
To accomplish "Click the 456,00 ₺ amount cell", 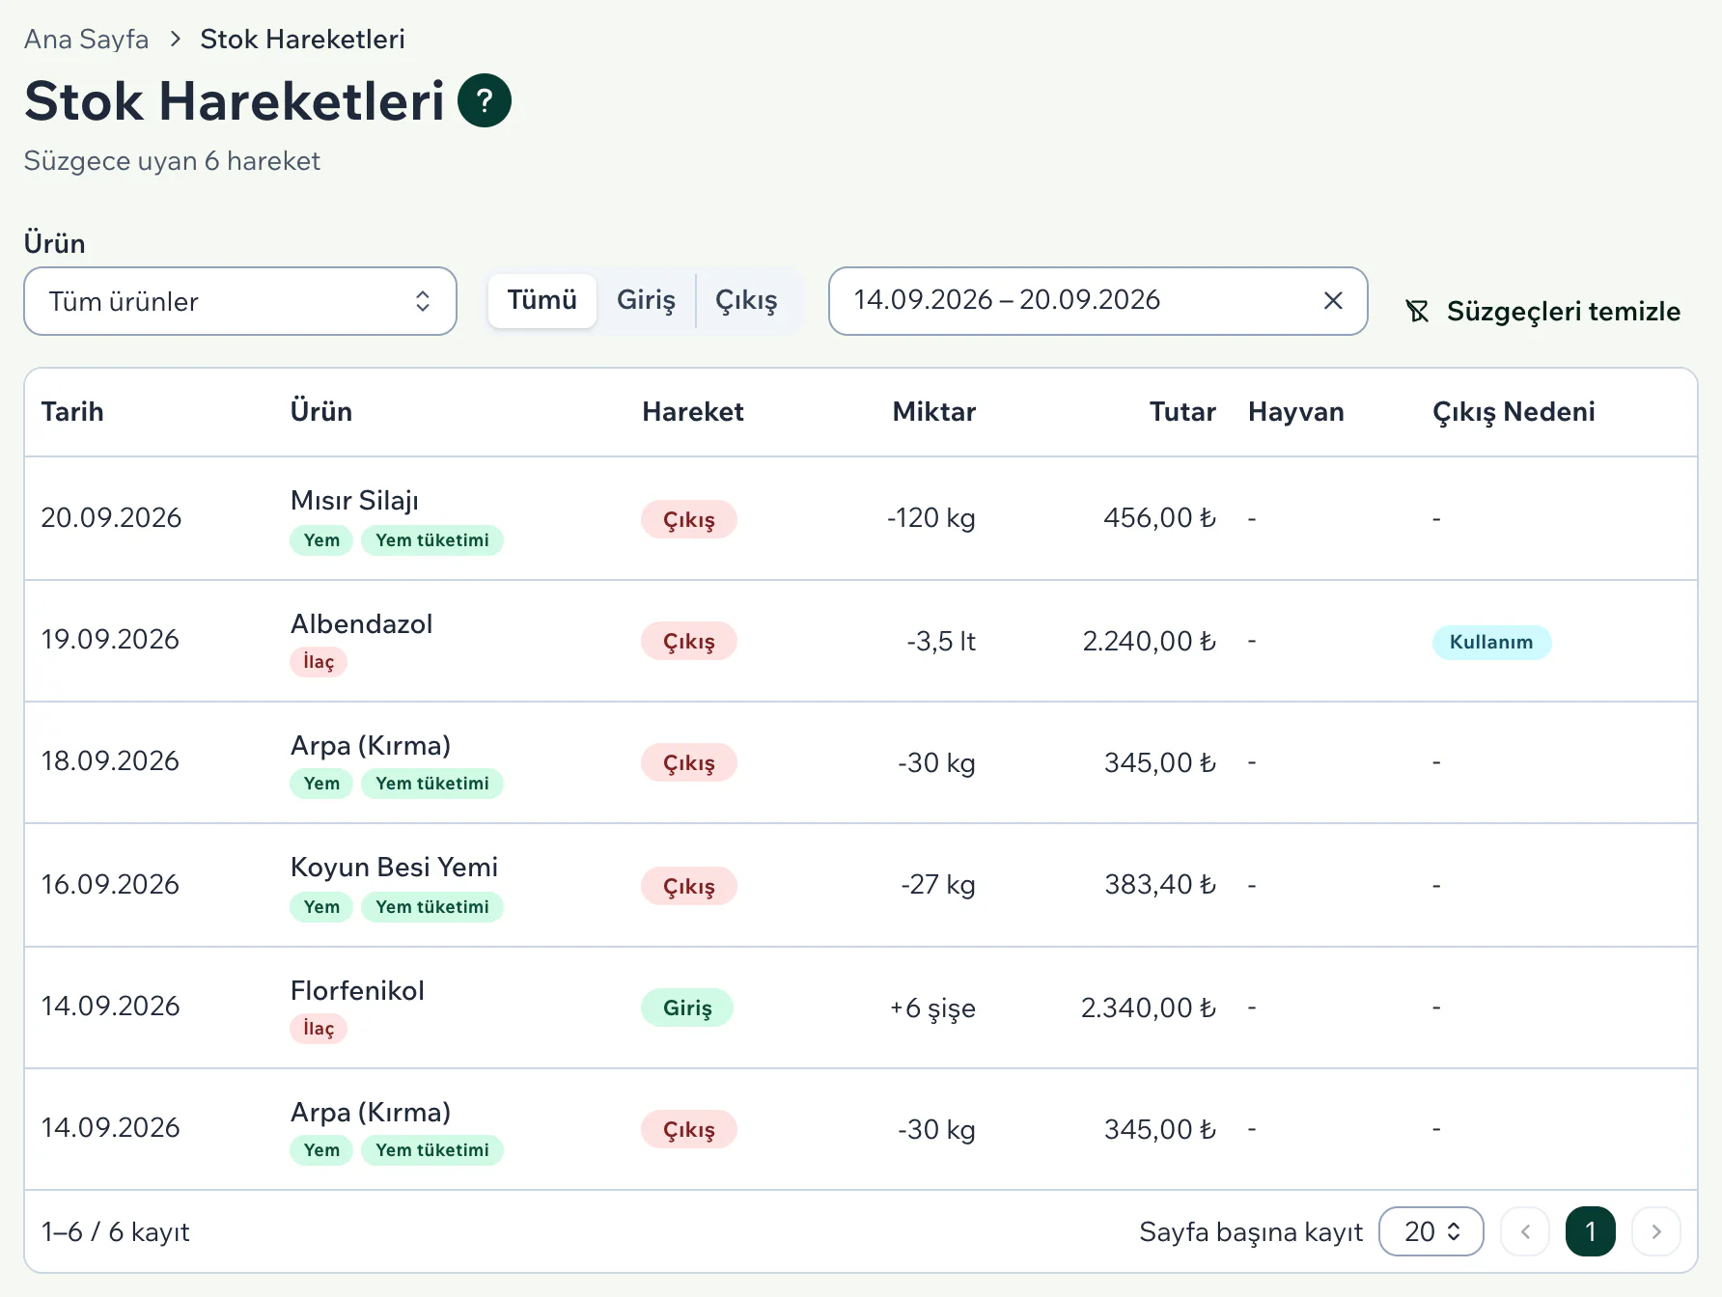I will 1160,518.
